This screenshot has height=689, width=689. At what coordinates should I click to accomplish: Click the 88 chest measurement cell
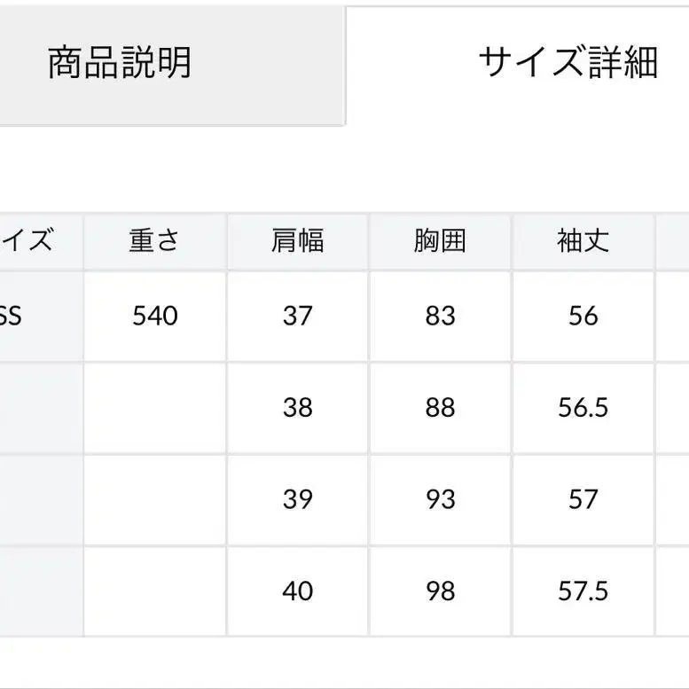440,408
